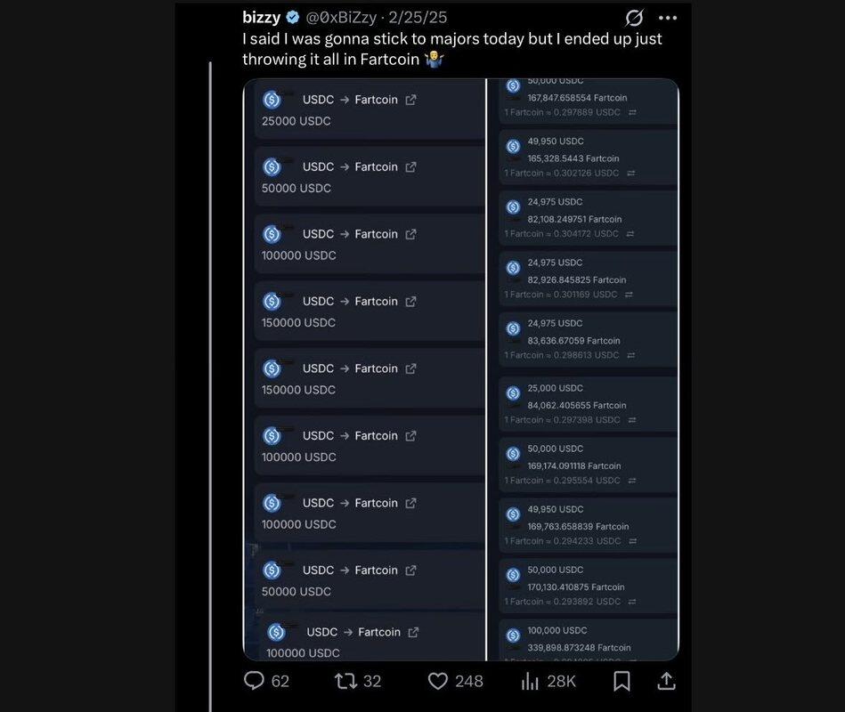Click the share upload icon
The height and width of the screenshot is (712, 845).
tap(666, 681)
